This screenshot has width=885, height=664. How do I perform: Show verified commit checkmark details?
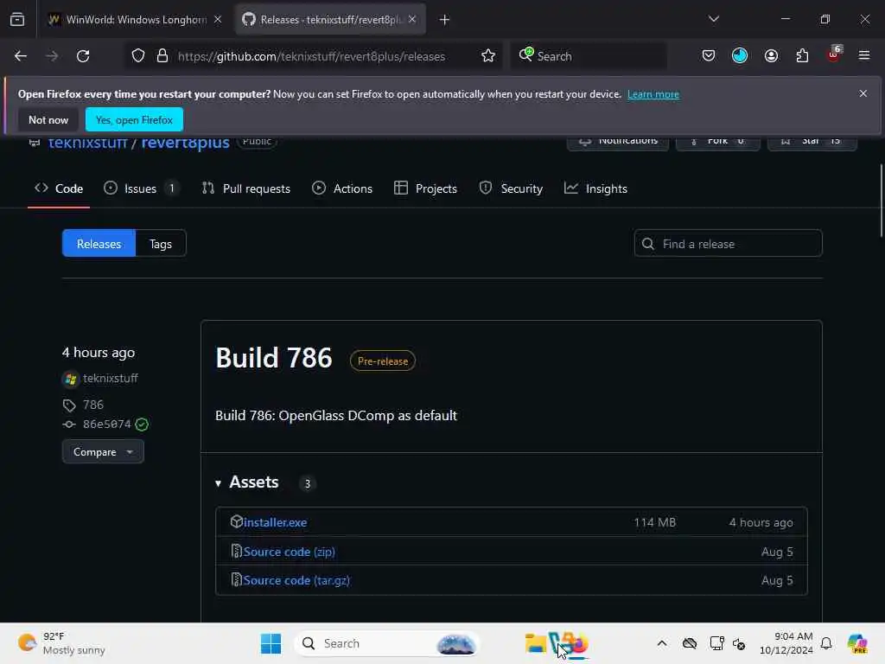tap(142, 425)
